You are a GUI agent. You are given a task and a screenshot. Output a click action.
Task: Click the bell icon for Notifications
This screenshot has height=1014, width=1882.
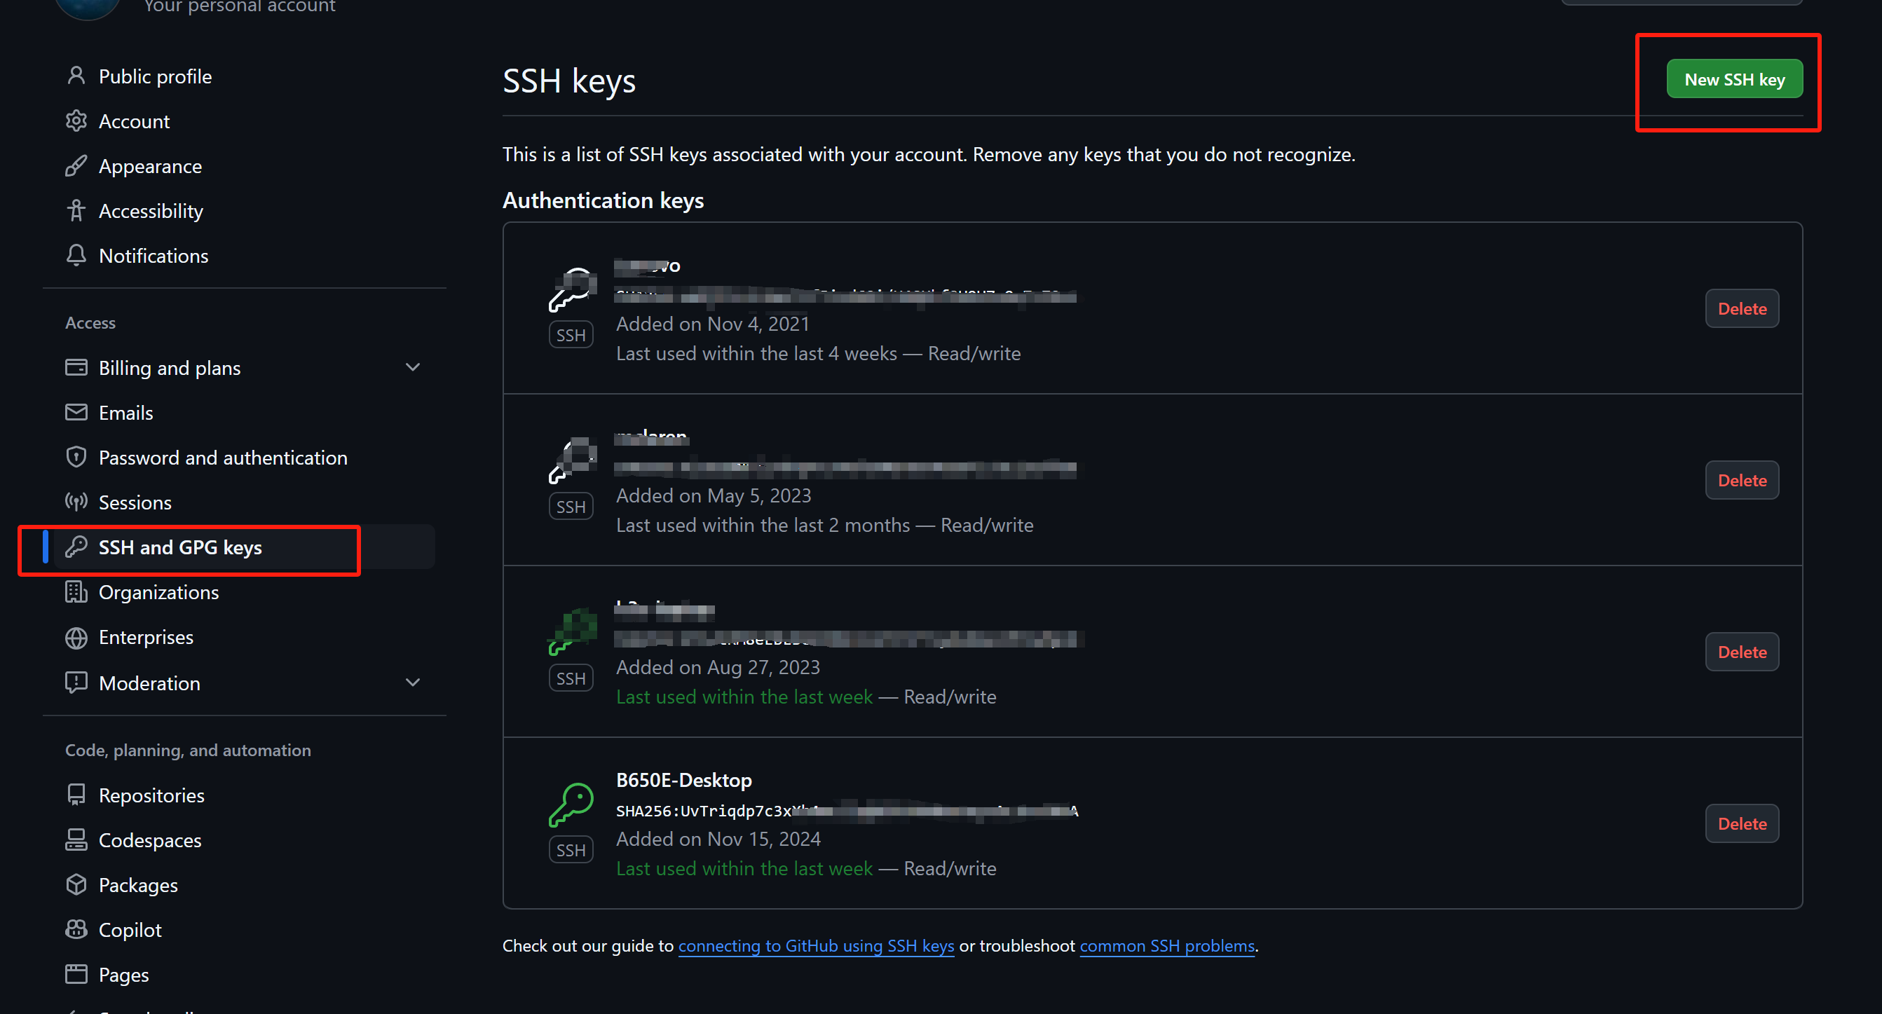76,256
